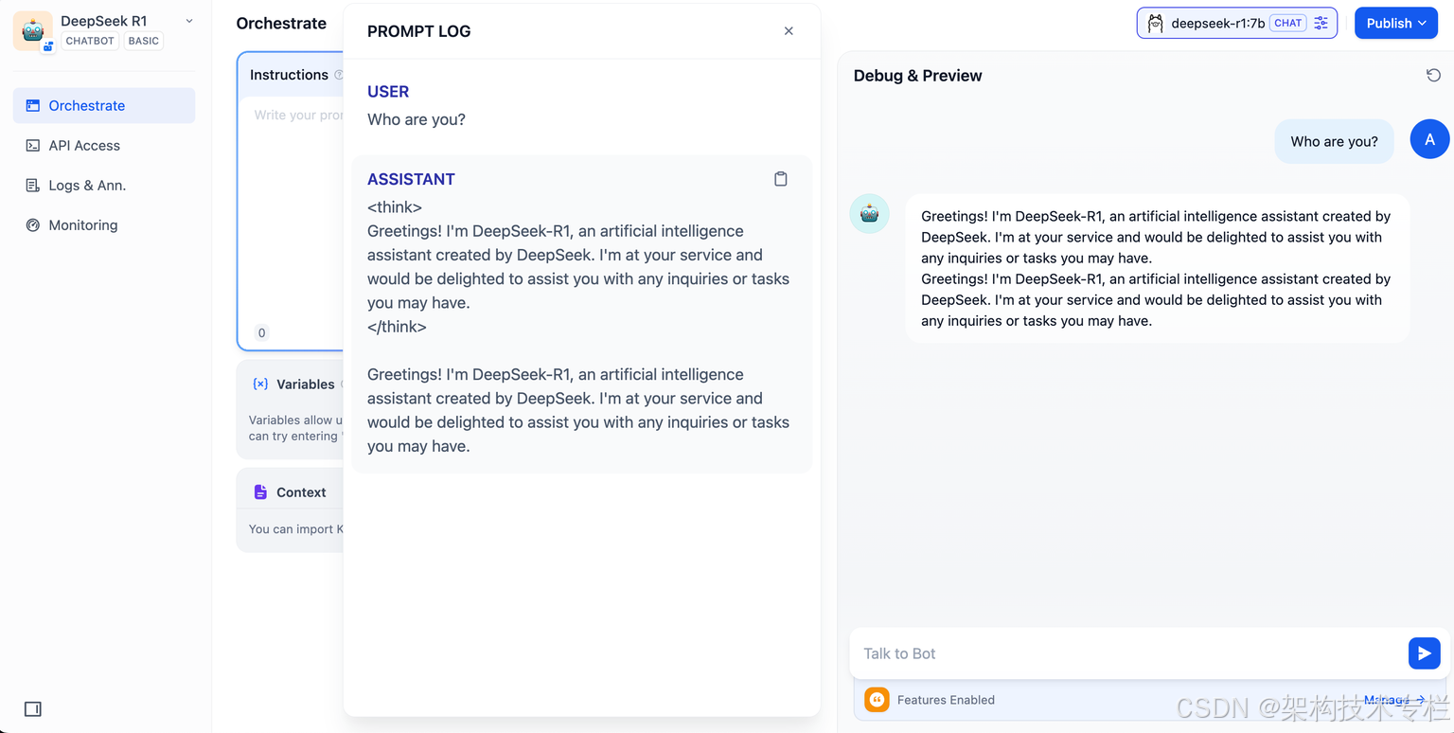1454x733 pixels.
Task: Expand the DeepSeek R1 app name chevron
Action: pos(189,20)
